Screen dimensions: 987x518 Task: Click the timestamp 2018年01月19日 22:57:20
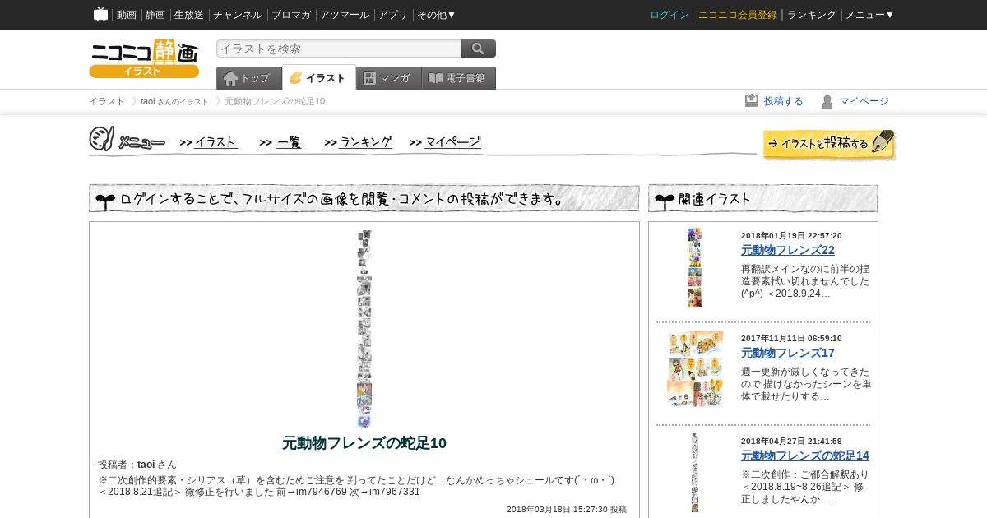(791, 235)
